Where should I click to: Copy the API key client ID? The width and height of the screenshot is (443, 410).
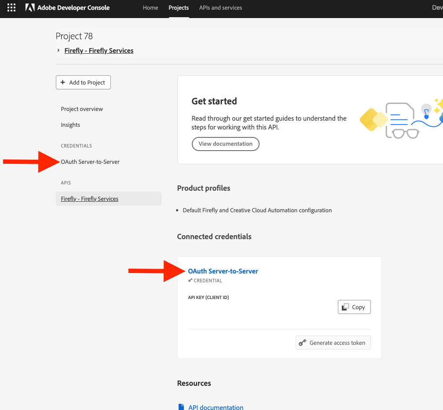pyautogui.click(x=354, y=307)
